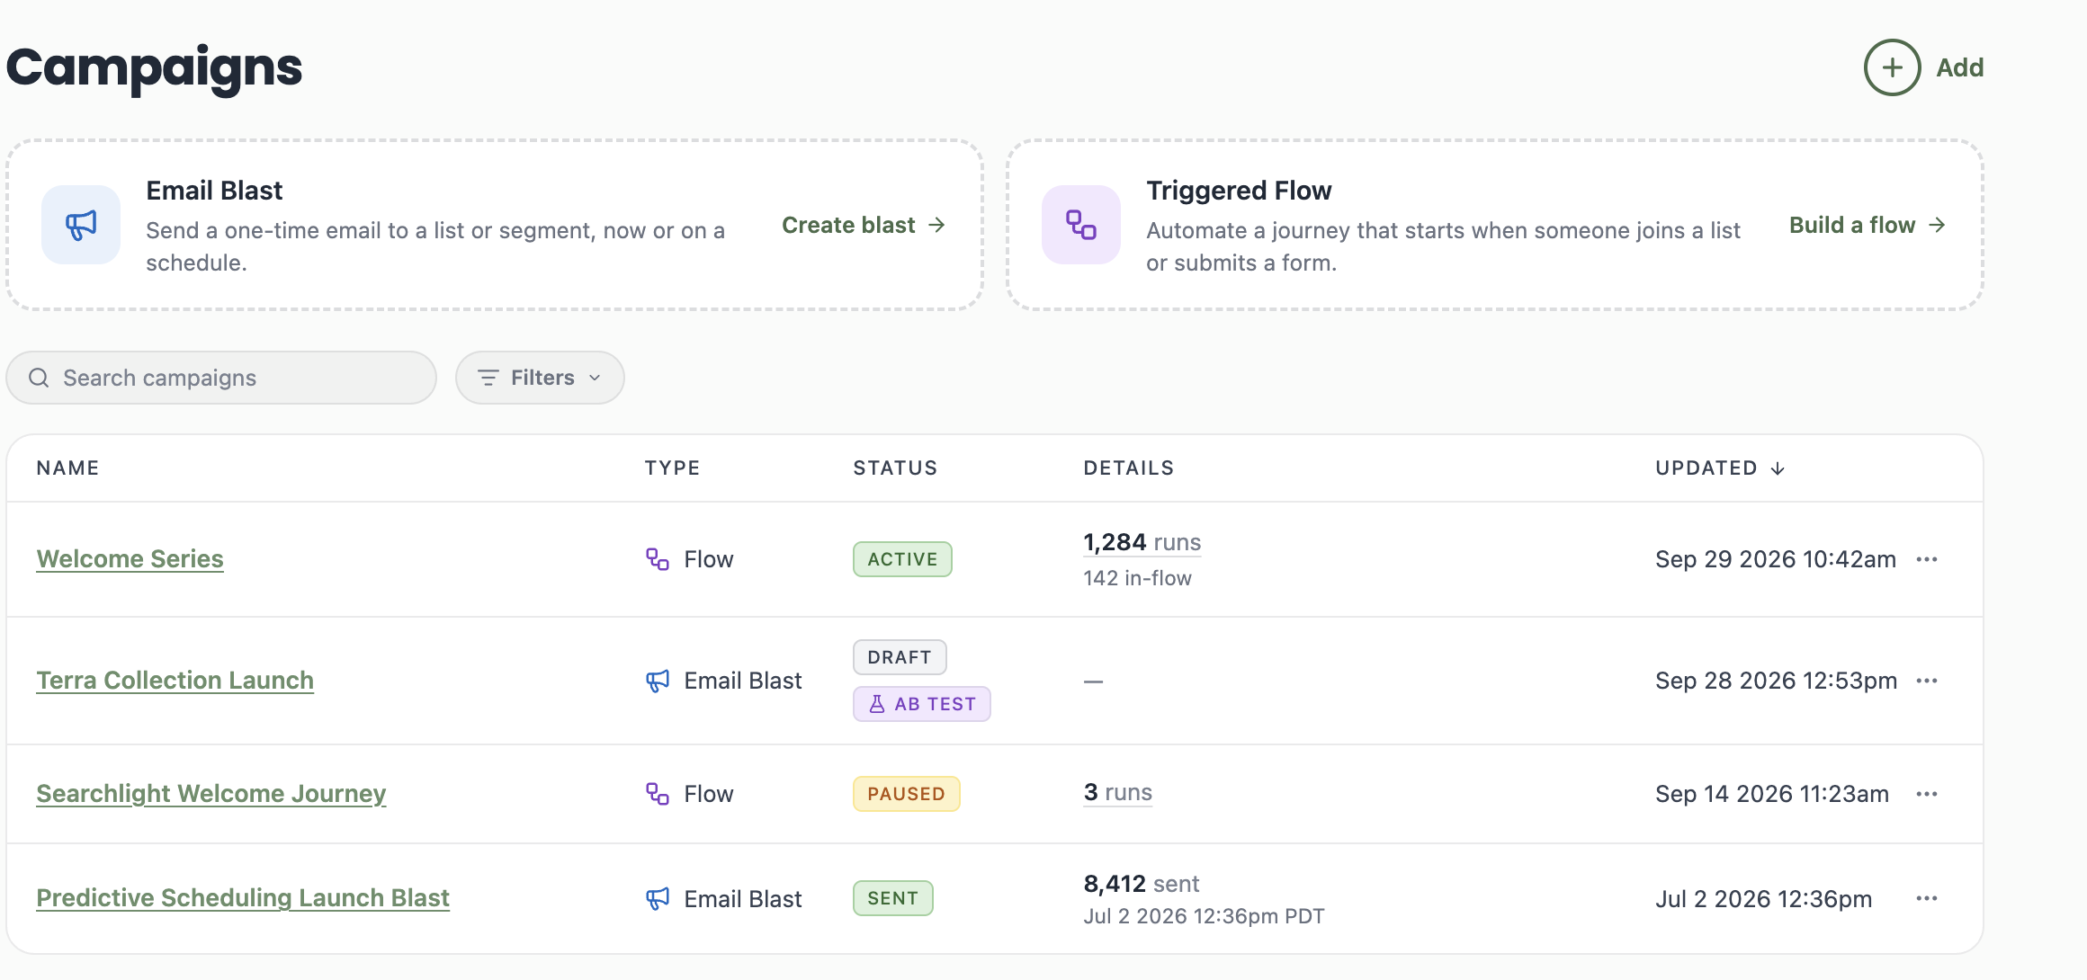Open Create blast link
This screenshot has height=980, width=2087.
864,225
